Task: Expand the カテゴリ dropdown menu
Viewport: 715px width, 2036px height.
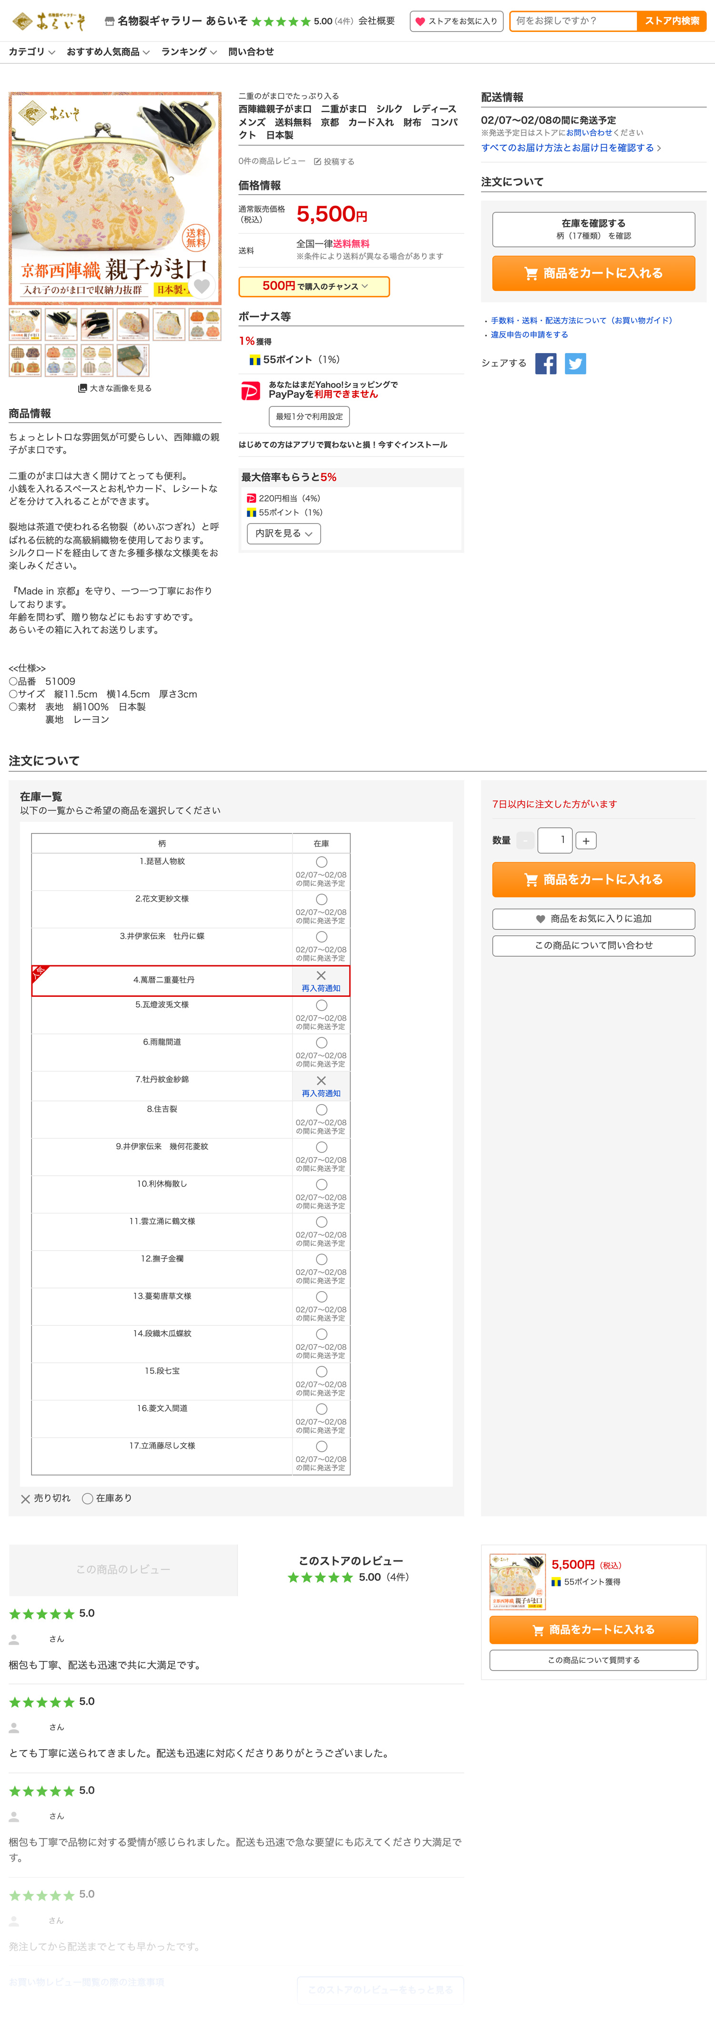Action: click(x=31, y=52)
